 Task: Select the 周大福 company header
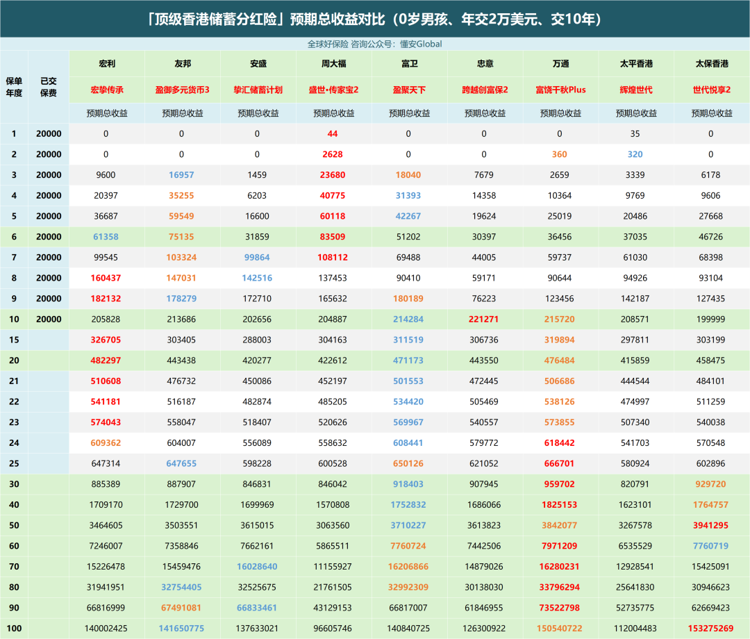tap(333, 64)
